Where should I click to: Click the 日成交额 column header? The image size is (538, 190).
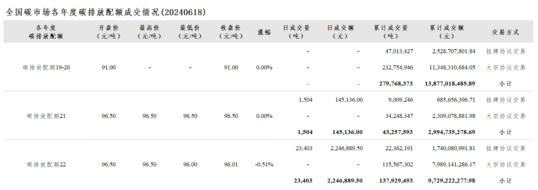click(x=340, y=32)
